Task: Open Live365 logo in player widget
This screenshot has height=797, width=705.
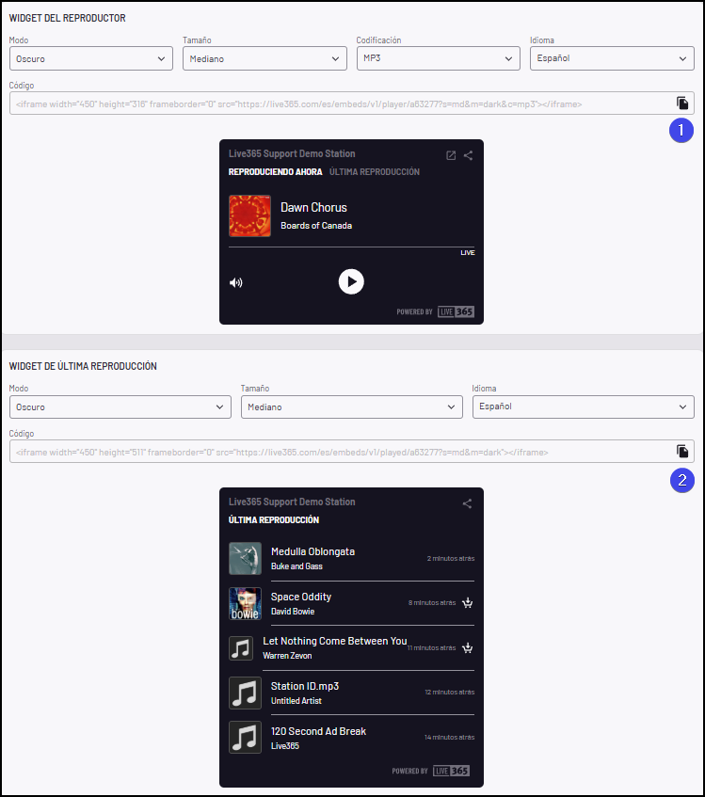Action: [x=456, y=311]
